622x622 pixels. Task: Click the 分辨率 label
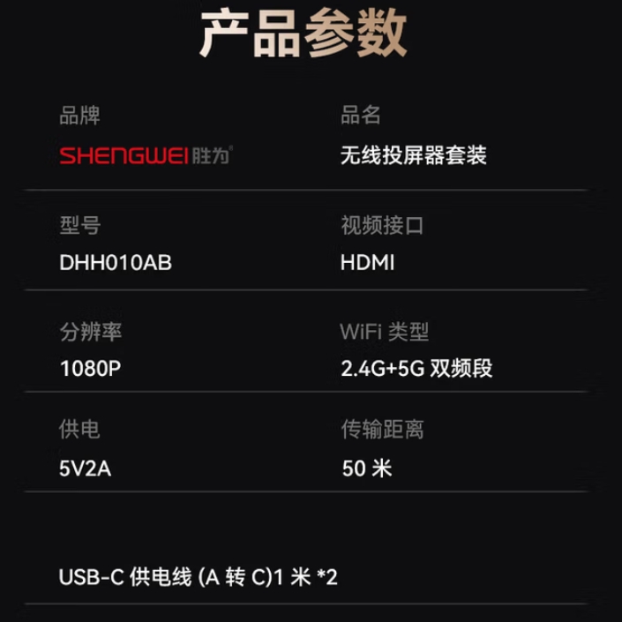point(91,332)
